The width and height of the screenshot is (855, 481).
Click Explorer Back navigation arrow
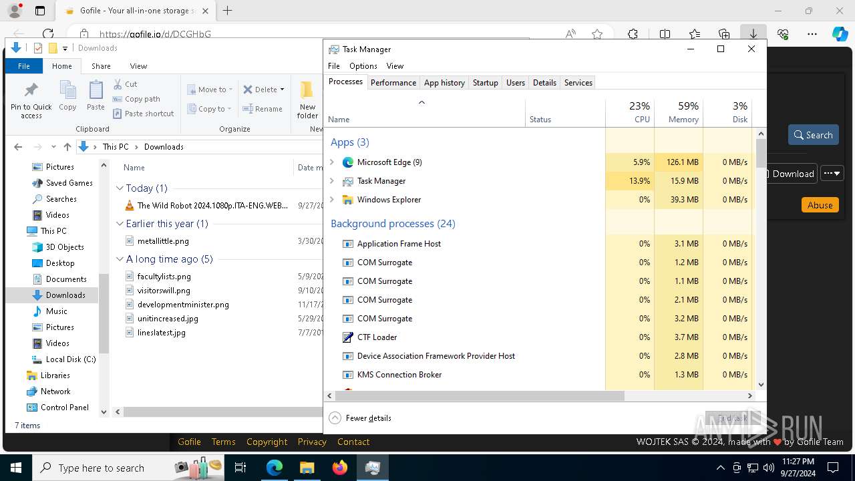(18, 147)
